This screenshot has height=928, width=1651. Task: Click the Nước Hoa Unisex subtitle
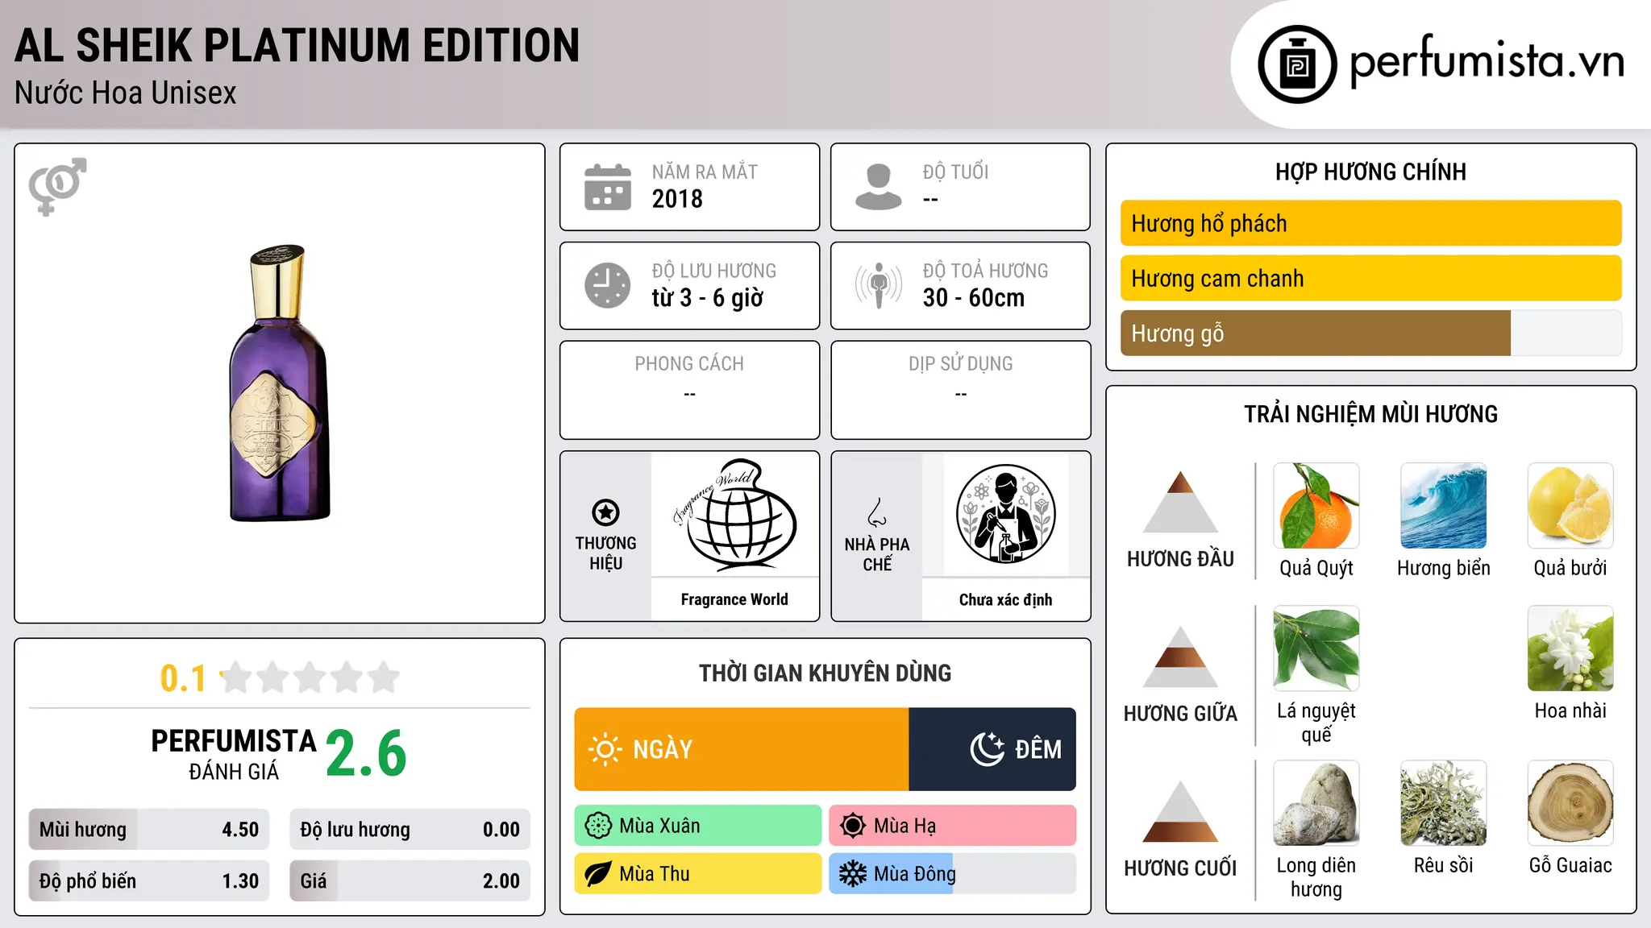pos(126,93)
